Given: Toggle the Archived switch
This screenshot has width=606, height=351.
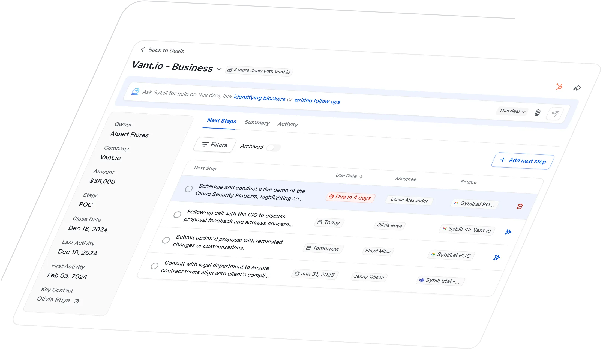Looking at the screenshot, I should 274,148.
